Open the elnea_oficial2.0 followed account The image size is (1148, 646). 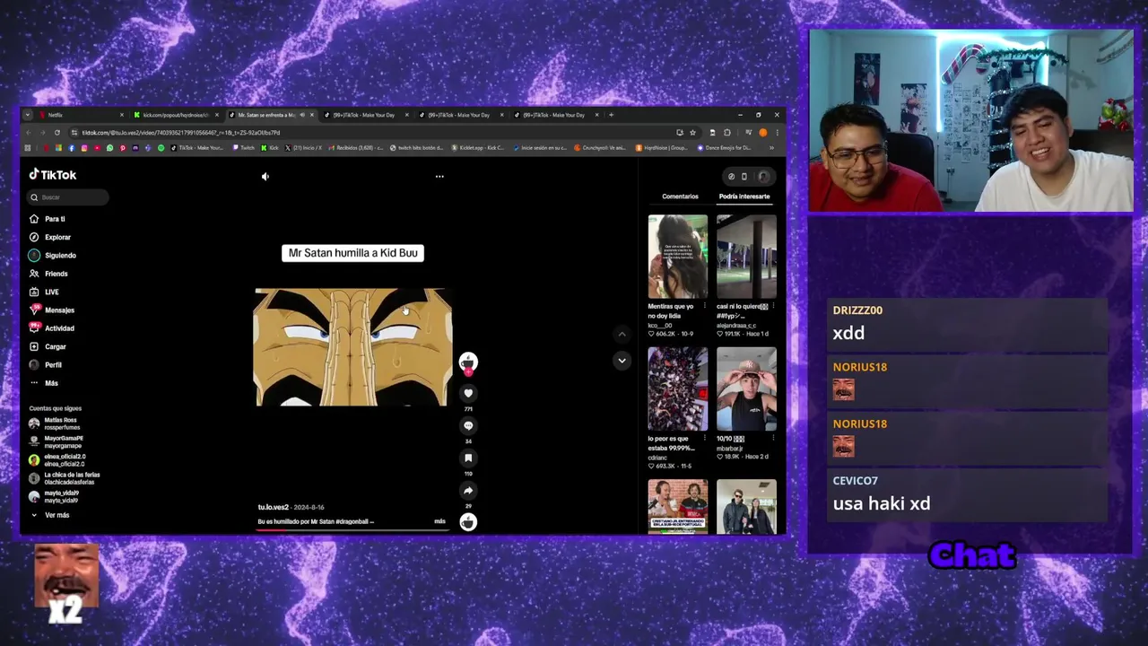pyautogui.click(x=57, y=460)
